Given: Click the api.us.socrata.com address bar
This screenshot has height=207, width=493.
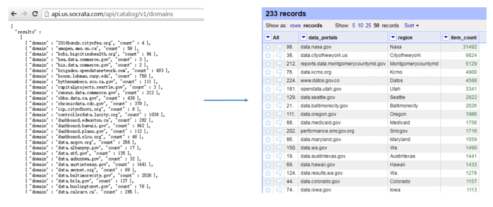Looking at the screenshot, I should tap(123, 14).
